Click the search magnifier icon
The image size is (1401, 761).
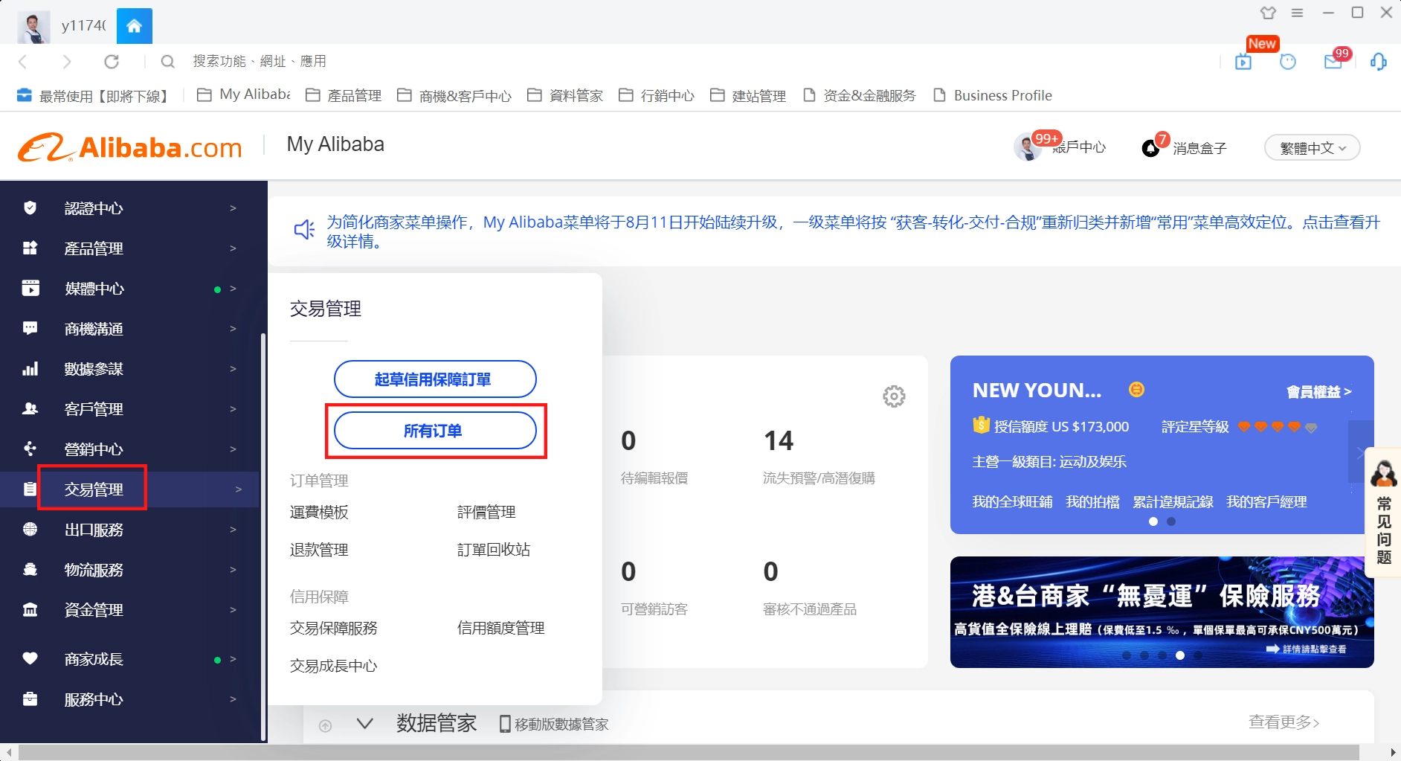(x=168, y=62)
